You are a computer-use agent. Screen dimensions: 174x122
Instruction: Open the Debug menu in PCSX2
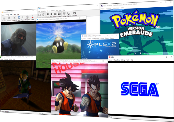click(107, 38)
